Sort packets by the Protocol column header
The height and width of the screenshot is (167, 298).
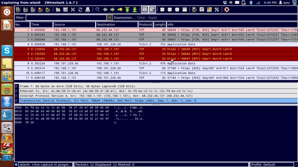click(145, 24)
